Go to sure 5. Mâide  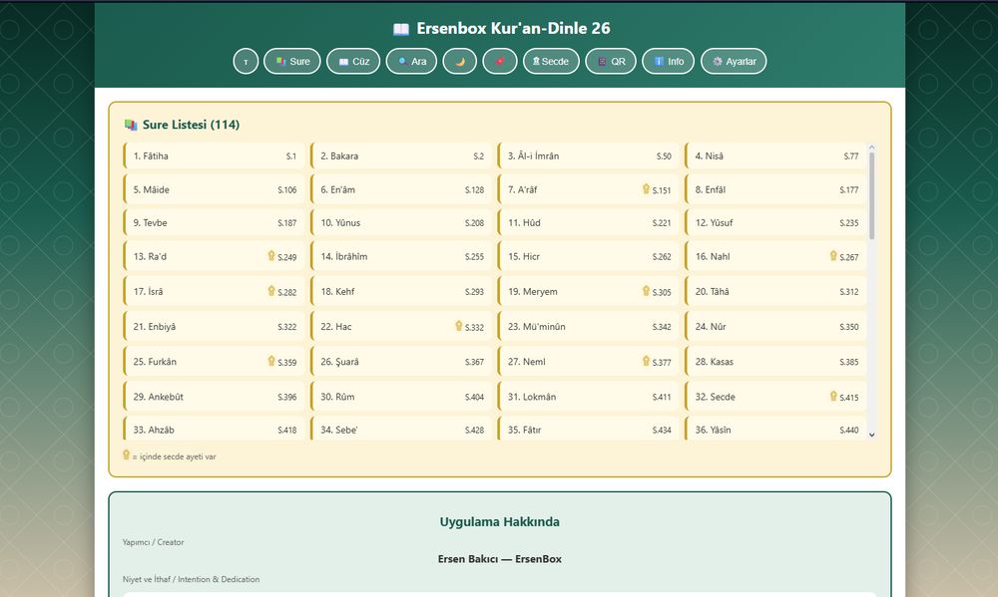click(214, 189)
